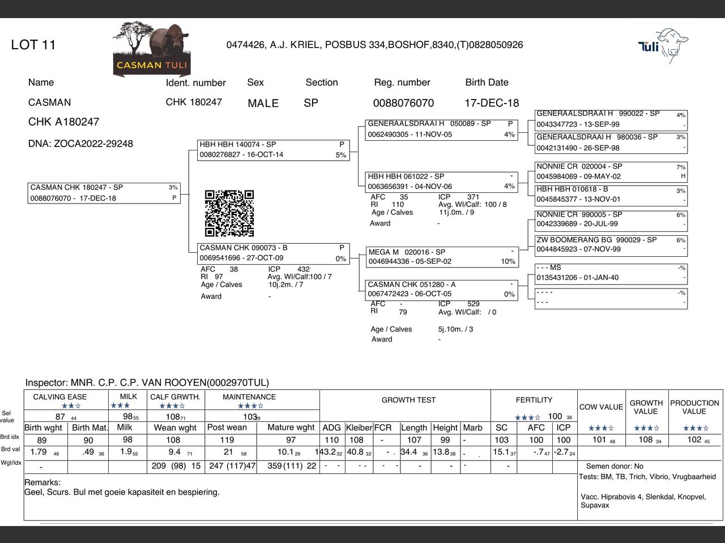Click the Growth Value star rating

[646, 428]
